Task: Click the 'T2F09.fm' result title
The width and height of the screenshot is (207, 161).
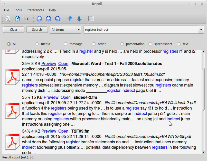Action: 80,131
